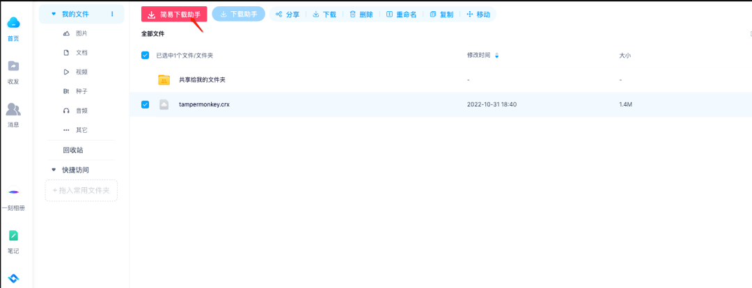Screen dimensions: 752x288
Task: Collapse the 我的文件 tree arrow
Action: pyautogui.click(x=53, y=15)
